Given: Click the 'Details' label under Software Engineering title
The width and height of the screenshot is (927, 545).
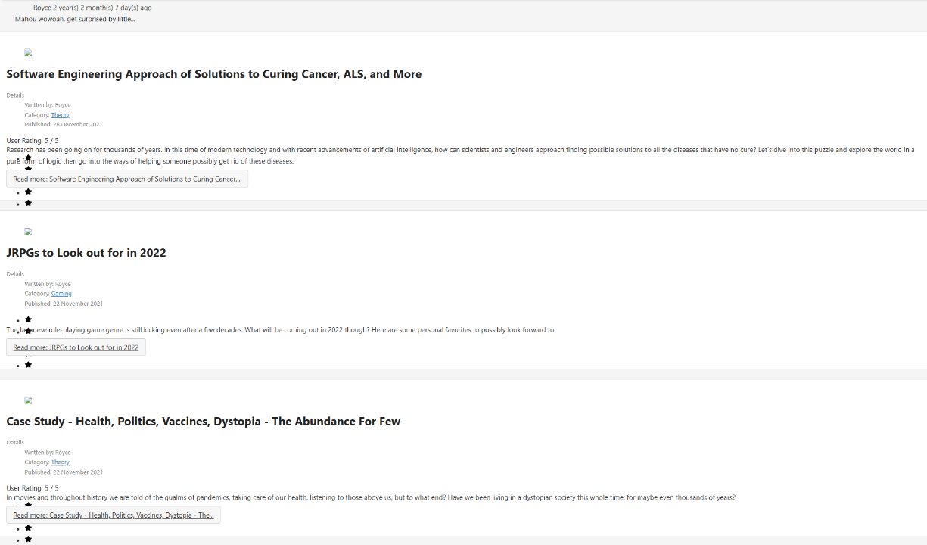Looking at the screenshot, I should (15, 95).
